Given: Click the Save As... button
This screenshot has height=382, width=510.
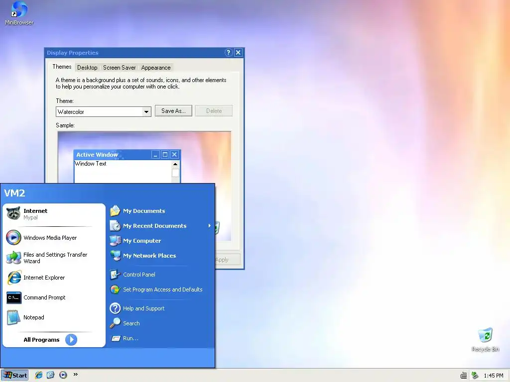Looking at the screenshot, I should (x=173, y=111).
